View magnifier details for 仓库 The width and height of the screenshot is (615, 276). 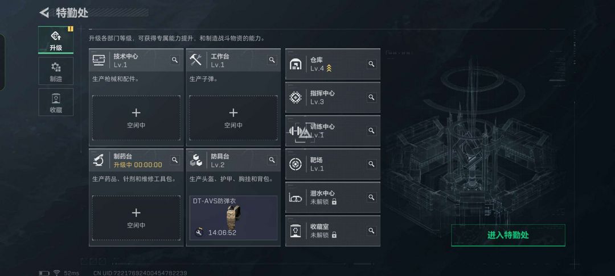pos(371,64)
